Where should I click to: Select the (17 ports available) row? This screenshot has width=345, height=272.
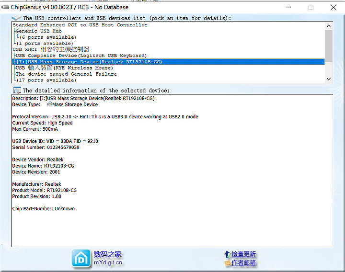(46, 80)
